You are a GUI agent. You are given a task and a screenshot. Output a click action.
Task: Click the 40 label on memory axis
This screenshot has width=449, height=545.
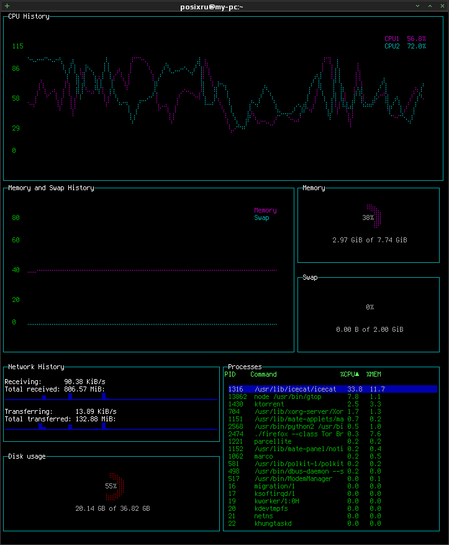click(16, 270)
